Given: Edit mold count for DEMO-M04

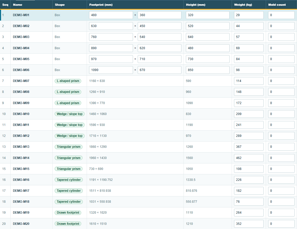Looking at the screenshot, I should tap(281, 48).
